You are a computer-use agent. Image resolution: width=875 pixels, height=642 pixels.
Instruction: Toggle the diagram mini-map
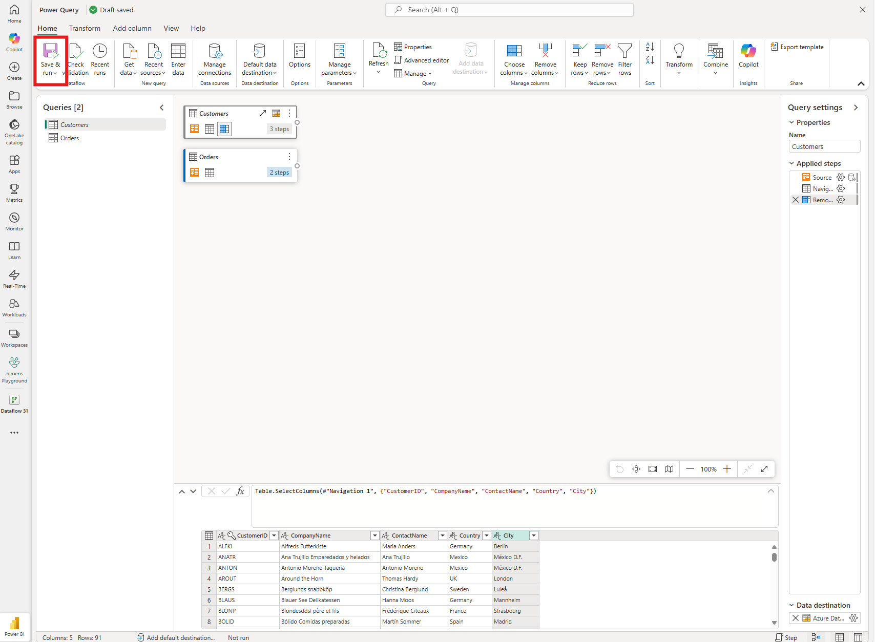669,469
